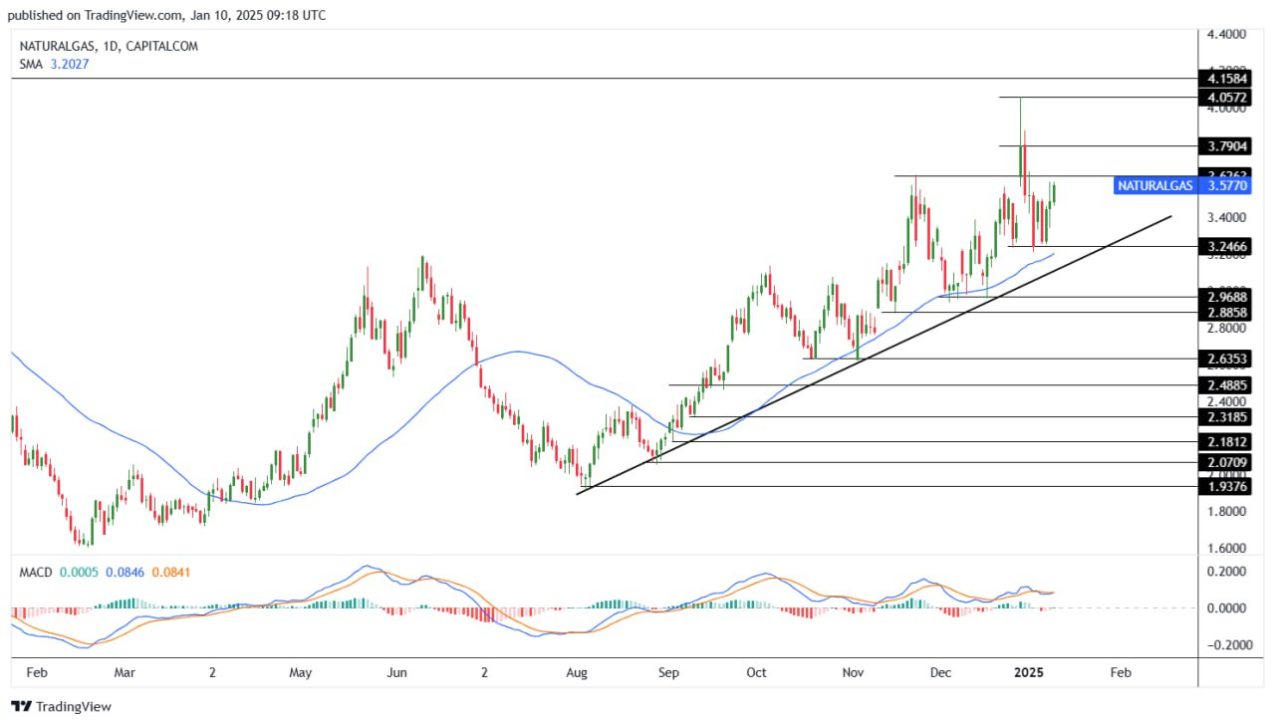This screenshot has height=725, width=1275.
Task: Select the SMA value 3.2027
Action: coord(71,64)
